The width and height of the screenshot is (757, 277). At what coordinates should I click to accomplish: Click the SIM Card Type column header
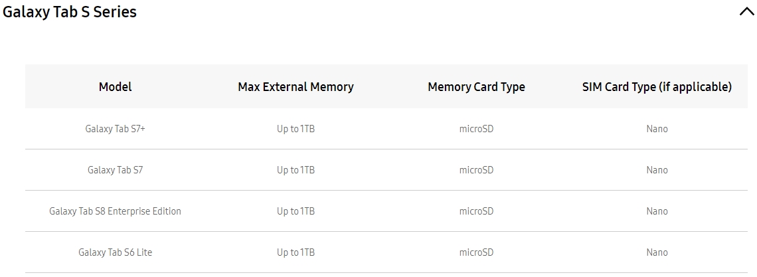pos(657,87)
